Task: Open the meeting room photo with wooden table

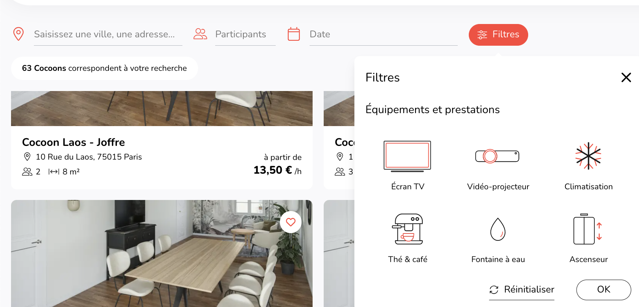Action: click(x=162, y=253)
